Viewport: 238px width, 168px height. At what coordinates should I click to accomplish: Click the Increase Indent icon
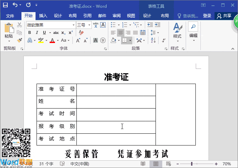point(158,25)
